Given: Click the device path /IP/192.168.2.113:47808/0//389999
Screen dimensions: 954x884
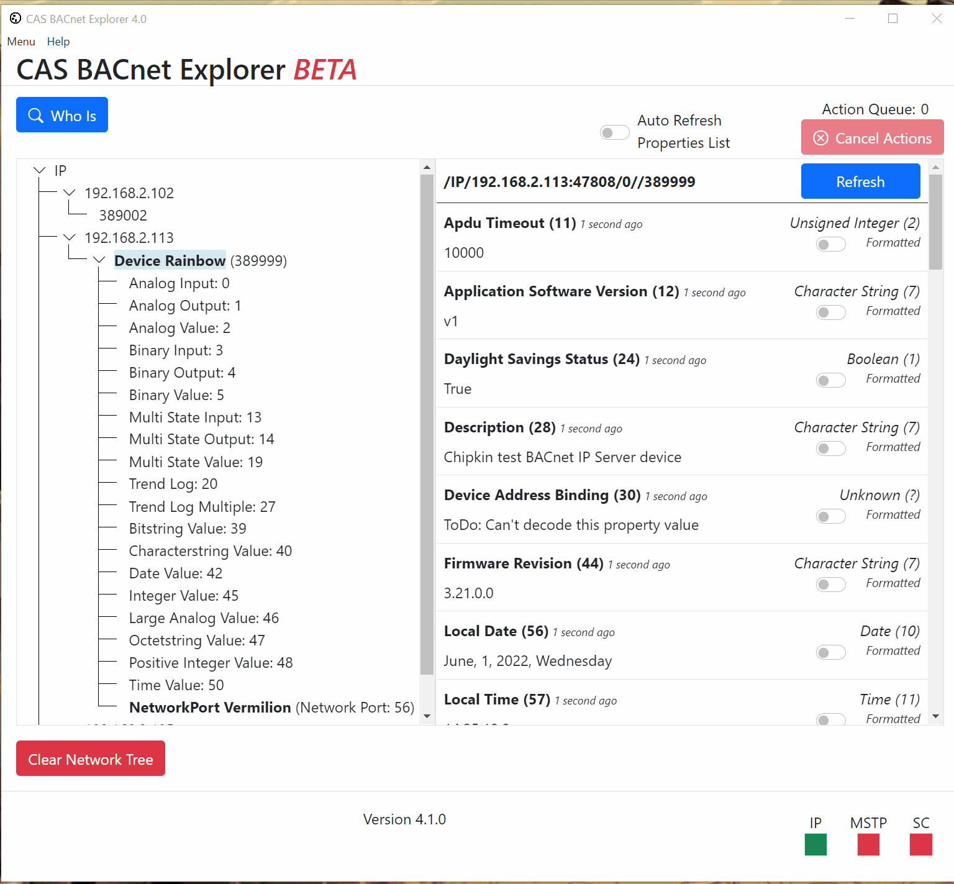Looking at the screenshot, I should pyautogui.click(x=570, y=182).
